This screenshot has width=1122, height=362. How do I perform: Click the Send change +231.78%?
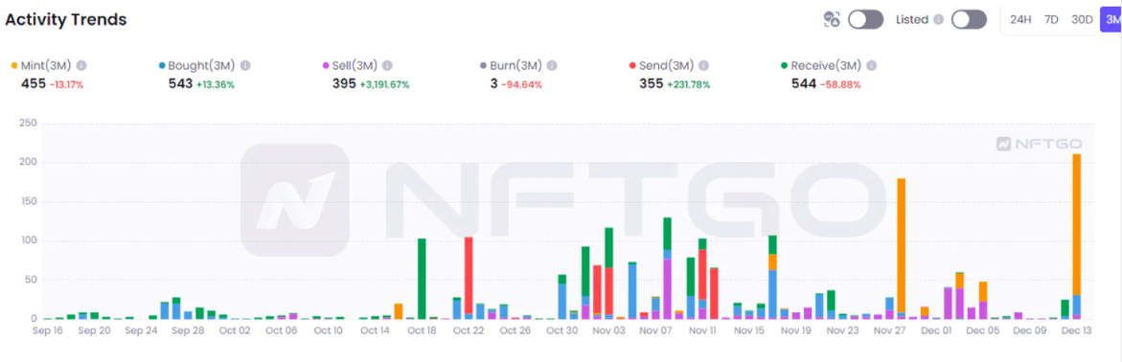689,84
